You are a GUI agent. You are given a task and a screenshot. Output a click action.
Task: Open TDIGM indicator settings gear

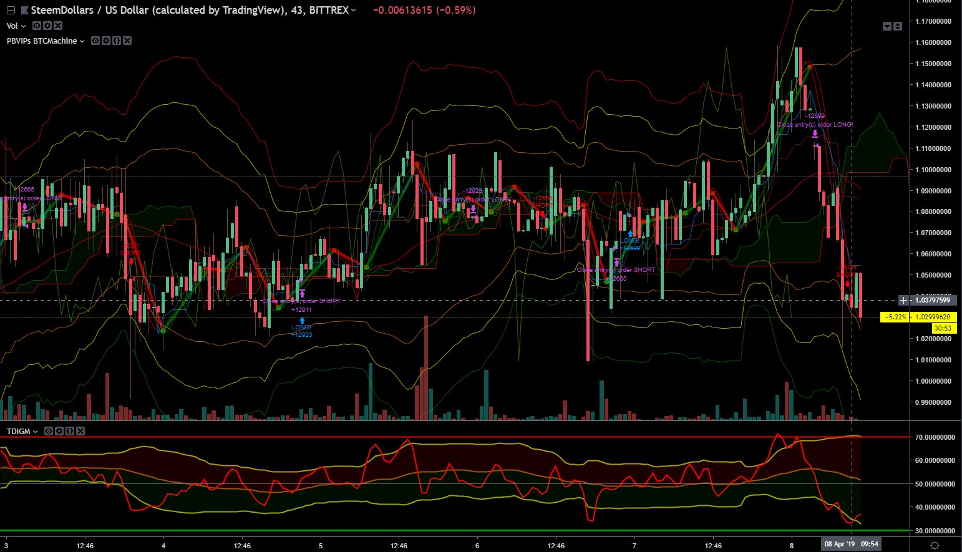(59, 431)
